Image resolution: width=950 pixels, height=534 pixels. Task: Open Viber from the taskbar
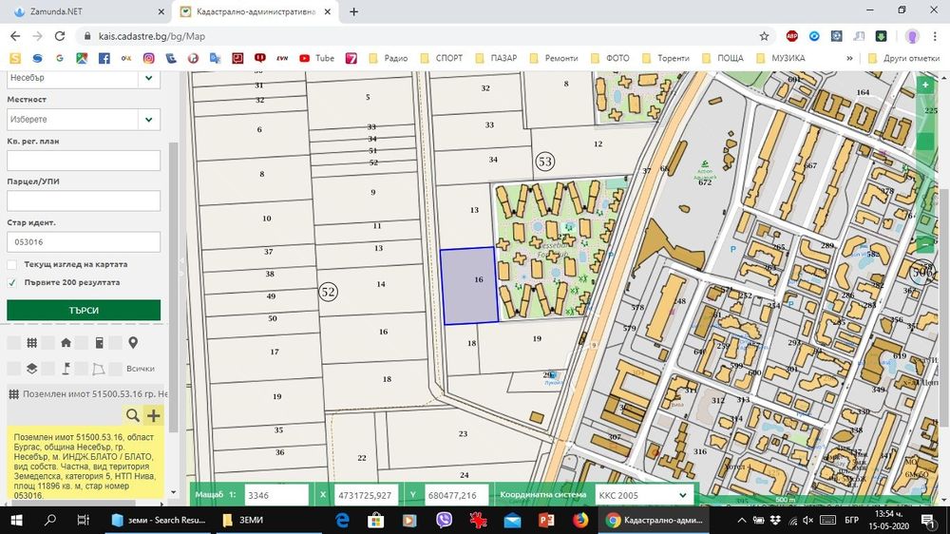[x=444, y=521]
